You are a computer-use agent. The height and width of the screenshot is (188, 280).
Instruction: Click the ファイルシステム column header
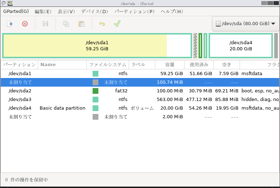[x=108, y=65]
